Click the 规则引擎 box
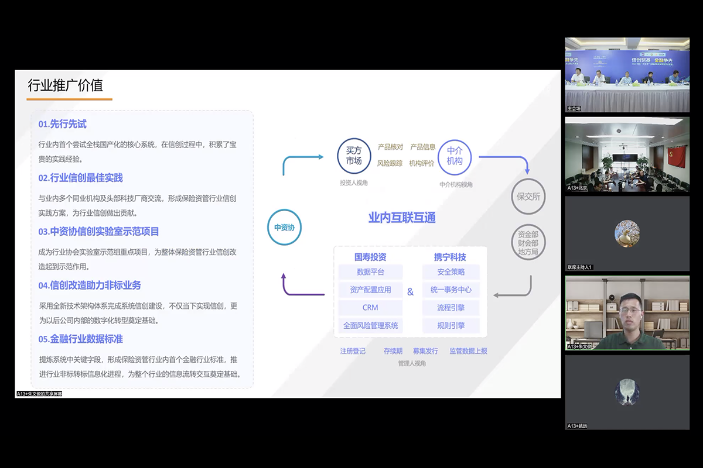The height and width of the screenshot is (468, 703). [451, 325]
